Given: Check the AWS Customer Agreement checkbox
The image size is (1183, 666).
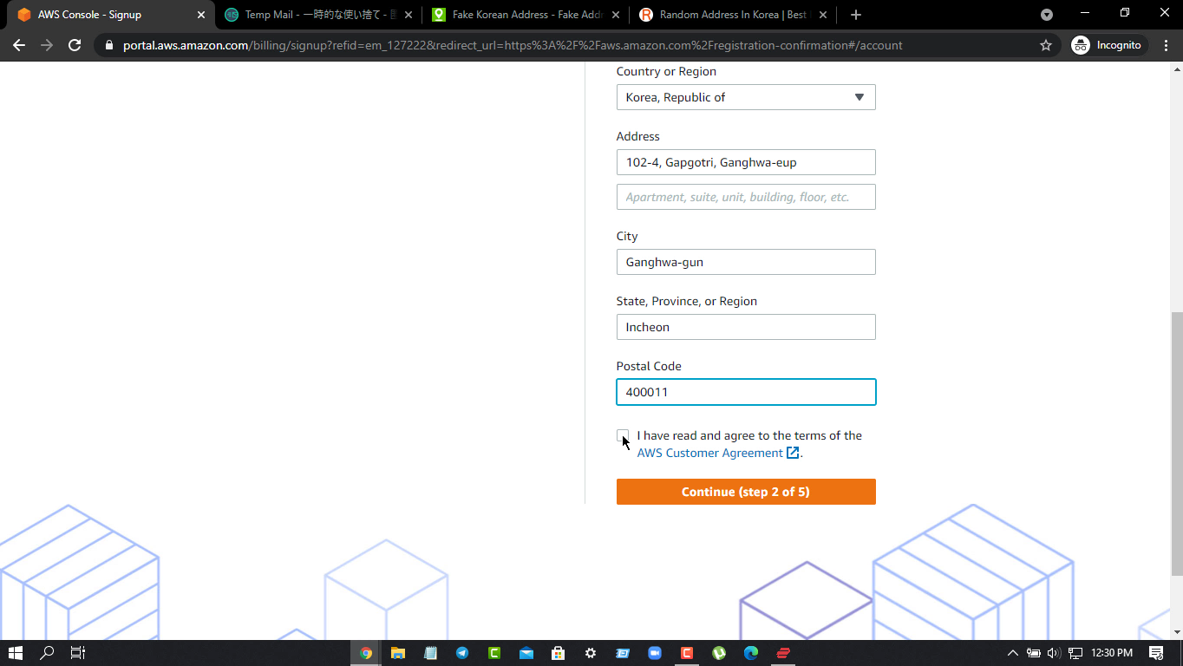Looking at the screenshot, I should [x=623, y=435].
